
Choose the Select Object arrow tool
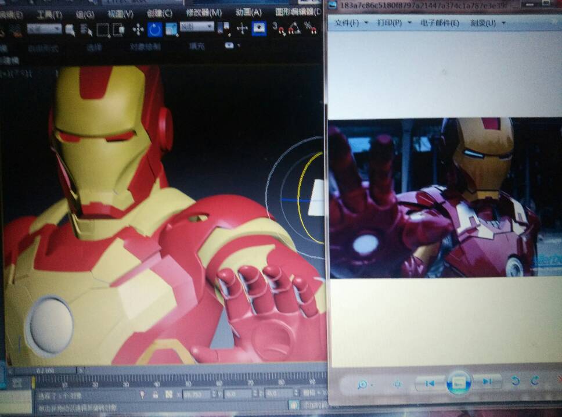[71, 30]
